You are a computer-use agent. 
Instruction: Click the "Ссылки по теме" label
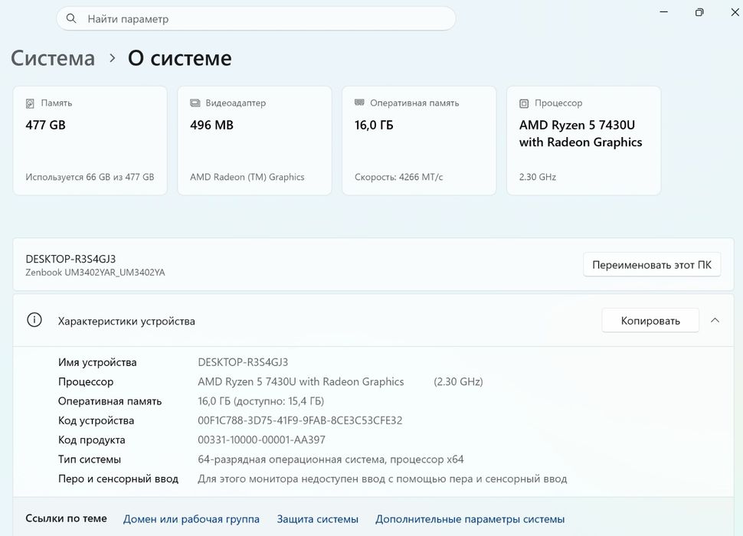[67, 518]
